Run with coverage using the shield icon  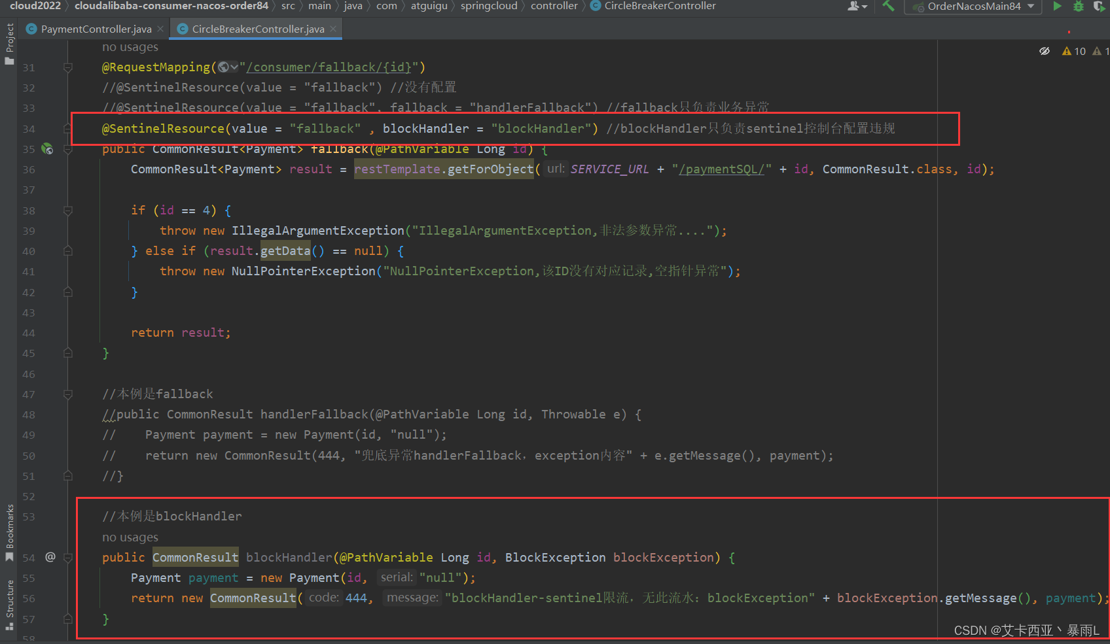pyautogui.click(x=1100, y=6)
